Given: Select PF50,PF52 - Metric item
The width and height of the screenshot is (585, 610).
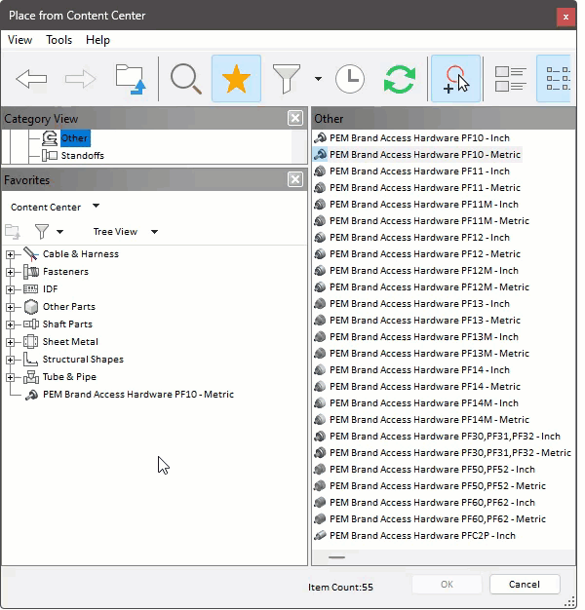Looking at the screenshot, I should coord(438,486).
